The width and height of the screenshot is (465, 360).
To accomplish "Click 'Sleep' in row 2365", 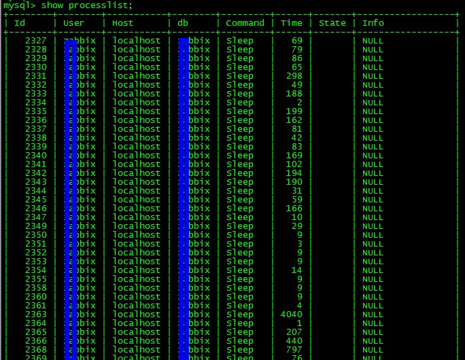I will pos(239,332).
